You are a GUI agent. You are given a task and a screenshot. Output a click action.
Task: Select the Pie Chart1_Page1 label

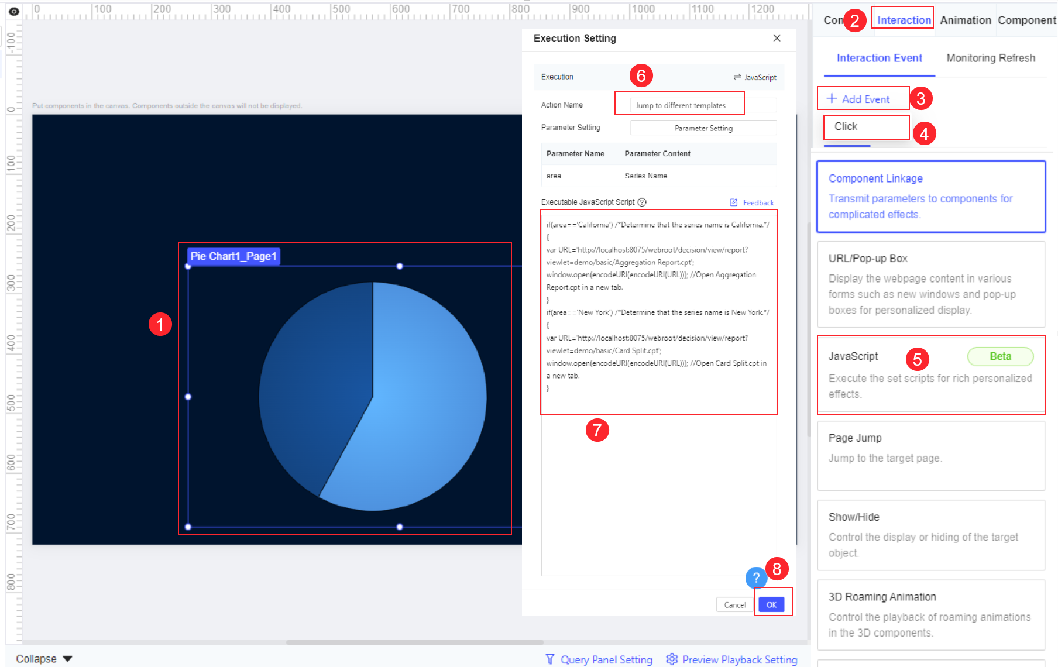click(x=233, y=256)
